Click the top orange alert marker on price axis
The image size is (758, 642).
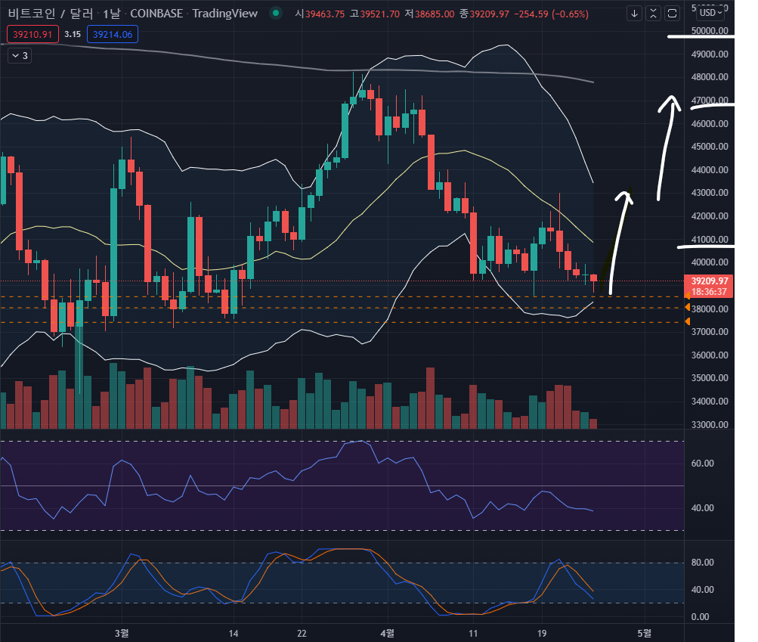pos(687,296)
